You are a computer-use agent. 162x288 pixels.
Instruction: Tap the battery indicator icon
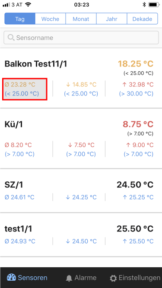click(x=154, y=5)
